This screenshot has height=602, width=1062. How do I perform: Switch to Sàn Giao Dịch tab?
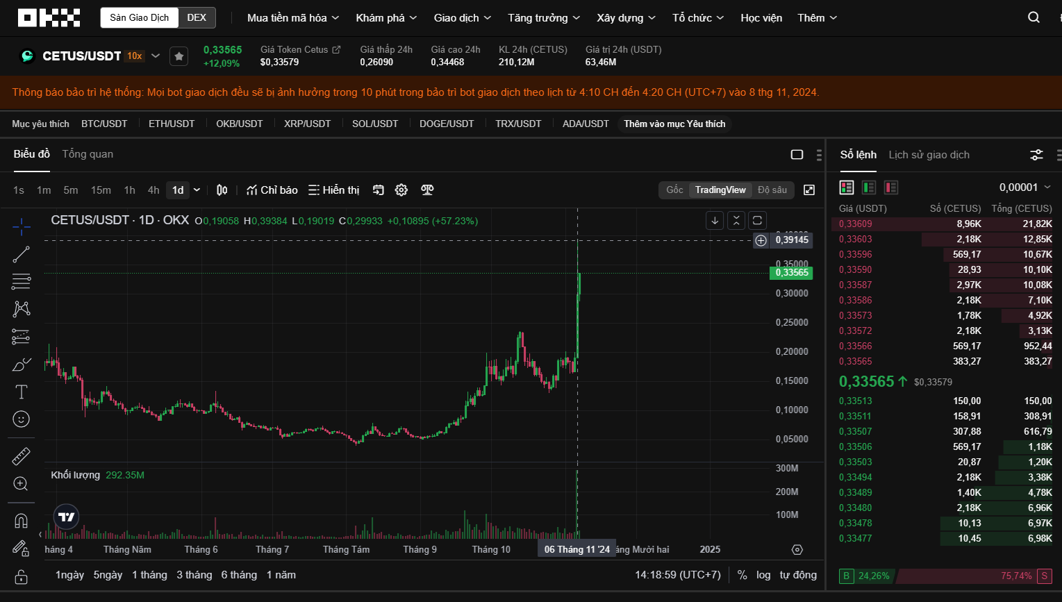point(140,18)
